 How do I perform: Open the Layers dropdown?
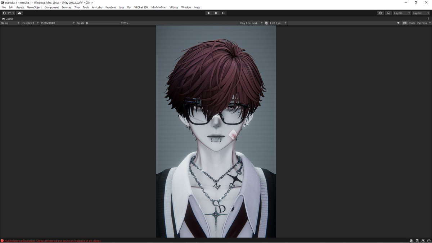[x=402, y=13]
